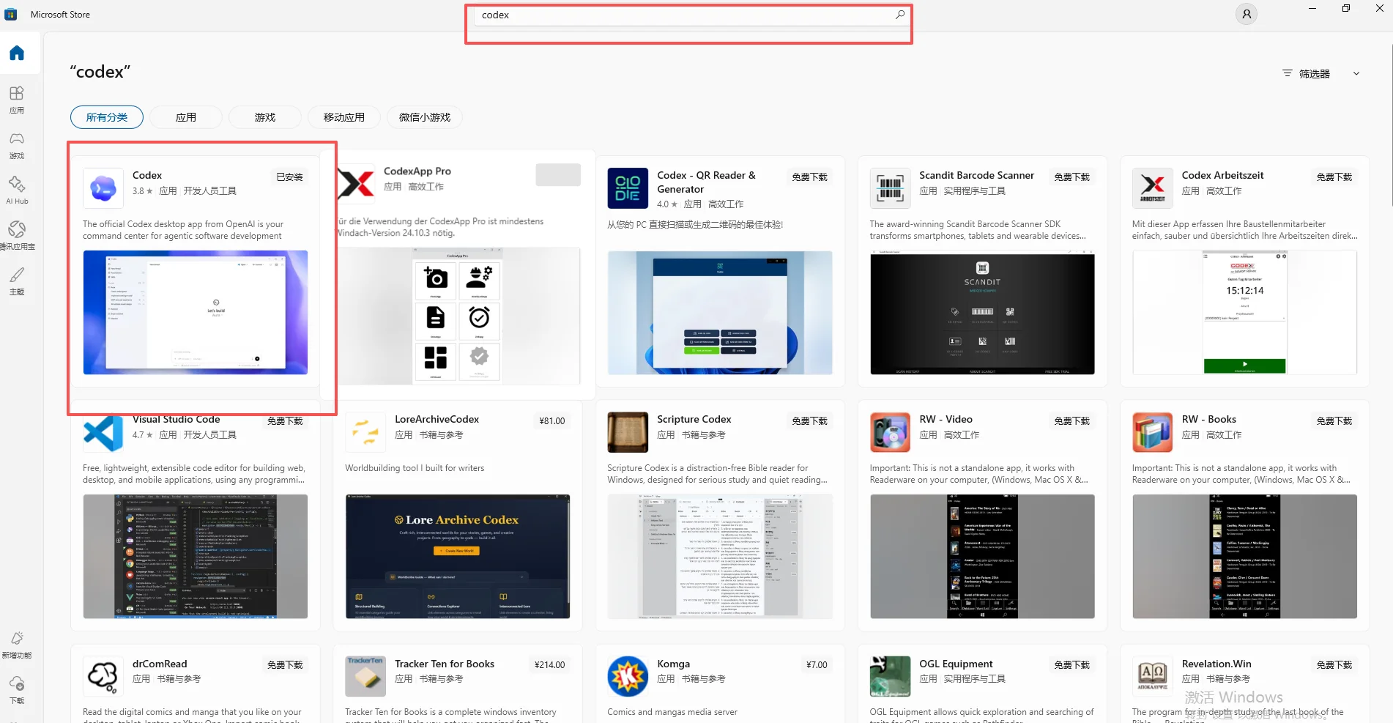Screen dimensions: 1393x723
Task: Click the Scripture Codex title text
Action: tap(694, 419)
